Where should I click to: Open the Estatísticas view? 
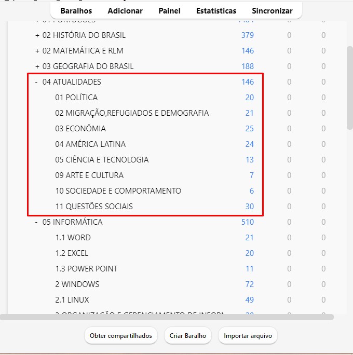[x=216, y=11]
